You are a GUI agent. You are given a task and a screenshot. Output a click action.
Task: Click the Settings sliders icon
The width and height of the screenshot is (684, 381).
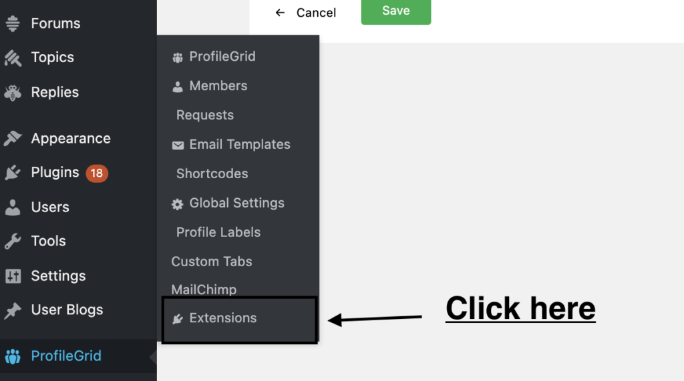[12, 276]
